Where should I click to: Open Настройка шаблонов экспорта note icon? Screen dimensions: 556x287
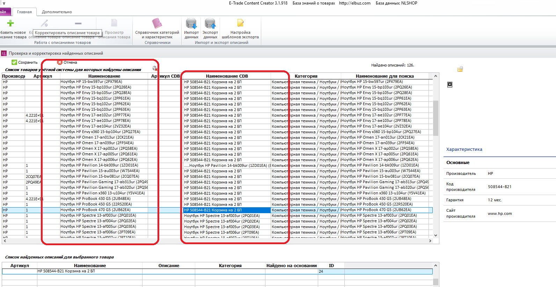[x=240, y=23]
